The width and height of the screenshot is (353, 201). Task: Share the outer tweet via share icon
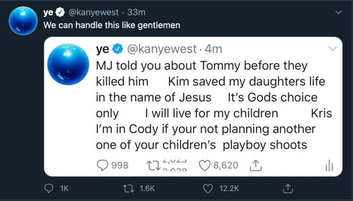tap(288, 188)
